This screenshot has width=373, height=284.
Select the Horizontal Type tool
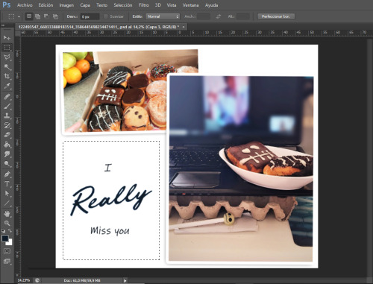pyautogui.click(x=7, y=184)
